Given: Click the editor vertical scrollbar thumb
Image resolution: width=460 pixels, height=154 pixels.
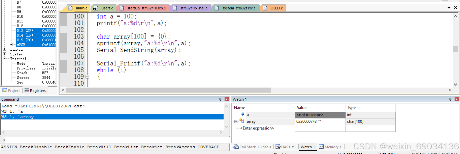Looking at the screenshot, I should (x=455, y=49).
